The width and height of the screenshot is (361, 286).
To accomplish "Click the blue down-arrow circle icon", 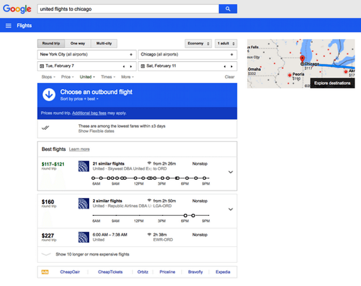I will 49,95.
